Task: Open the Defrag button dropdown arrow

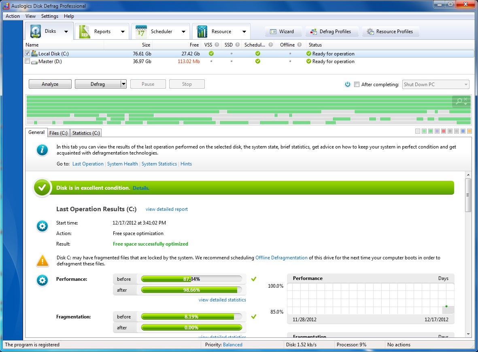Action: coord(123,84)
